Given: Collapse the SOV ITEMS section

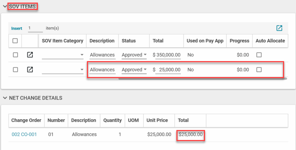Looking at the screenshot, I should [x=5, y=6].
